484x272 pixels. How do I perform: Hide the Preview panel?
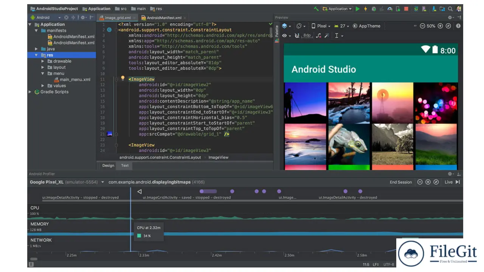pyautogui.click(x=459, y=17)
